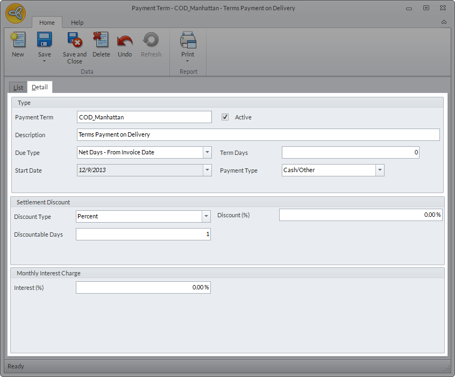The image size is (455, 377).
Task: Open the Help ribbon tab
Action: click(77, 23)
